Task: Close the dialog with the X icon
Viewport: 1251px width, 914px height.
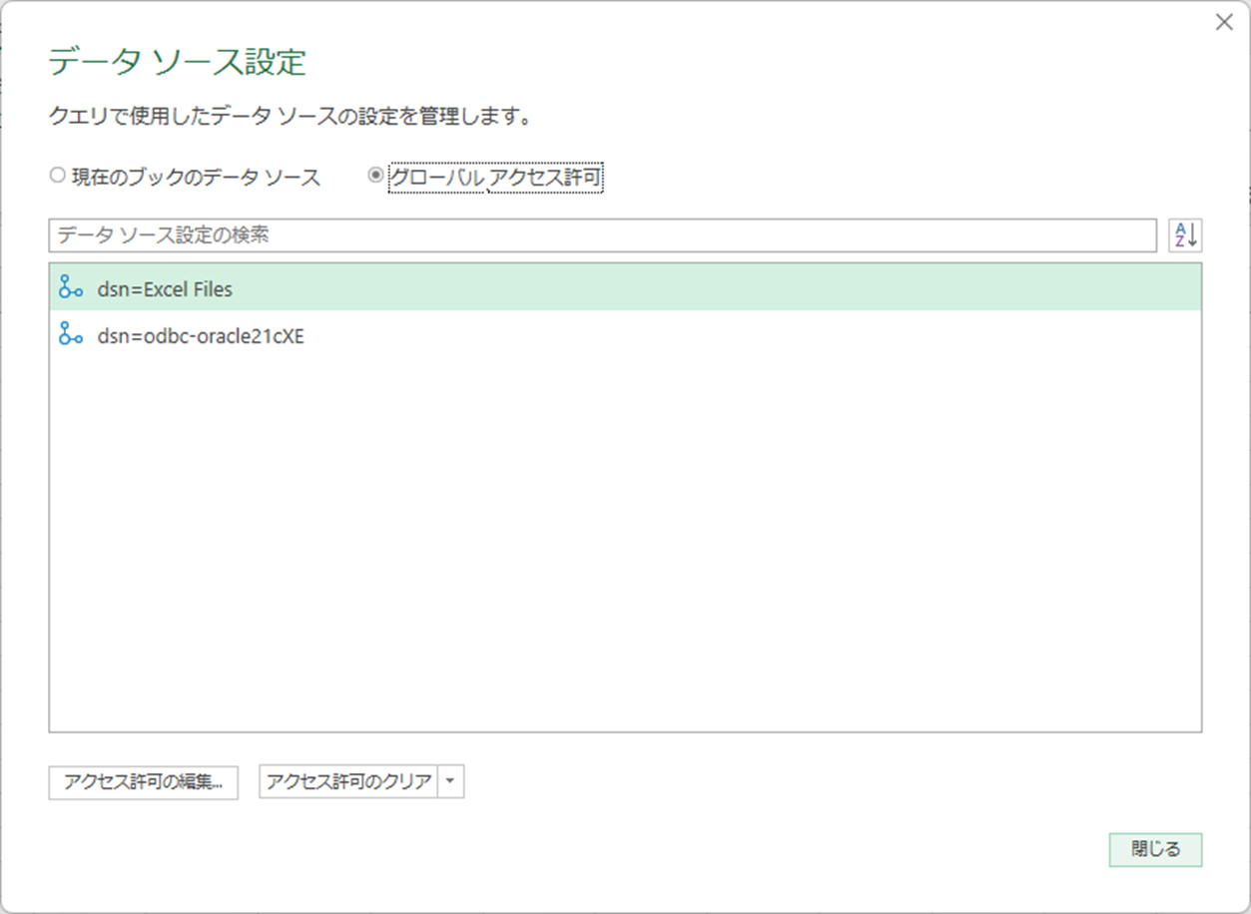Action: point(1224,23)
